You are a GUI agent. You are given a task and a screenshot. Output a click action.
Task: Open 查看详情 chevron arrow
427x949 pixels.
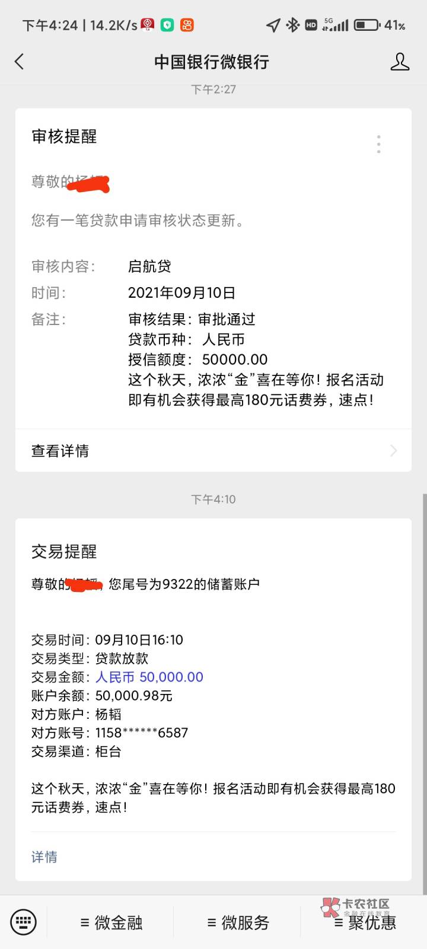(393, 451)
